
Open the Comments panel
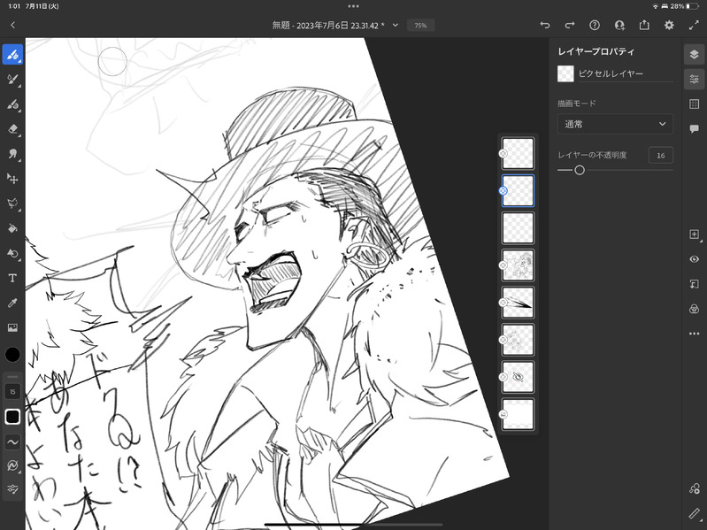pos(695,129)
